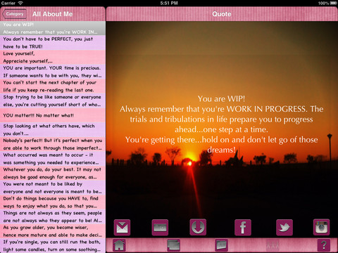Image resolution: width=338 pixels, height=253 pixels.
Task: Go back using the Category button
Action: (x=14, y=14)
